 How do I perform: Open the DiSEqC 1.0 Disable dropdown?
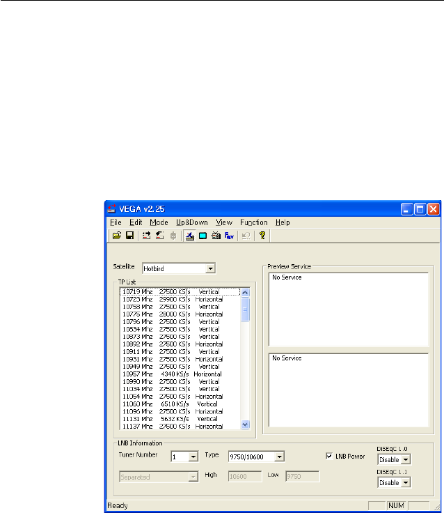(406, 459)
